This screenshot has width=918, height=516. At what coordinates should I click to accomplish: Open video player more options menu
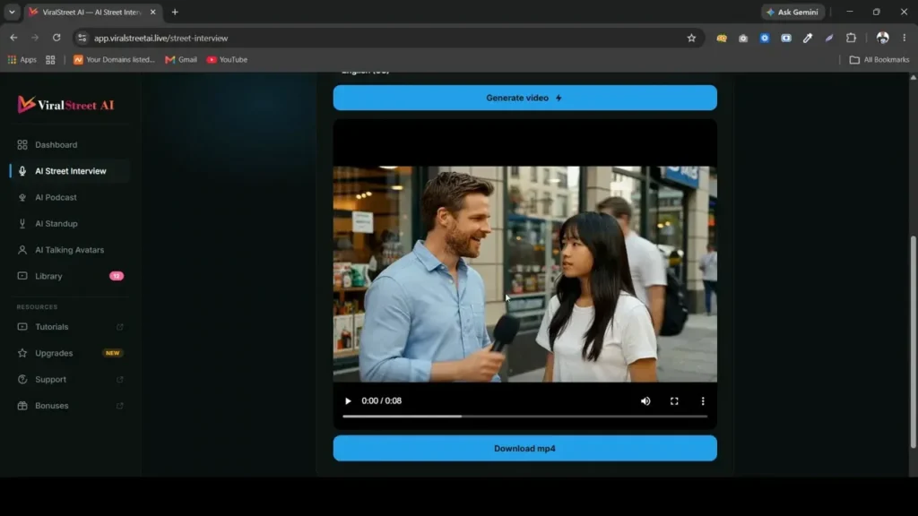click(703, 400)
